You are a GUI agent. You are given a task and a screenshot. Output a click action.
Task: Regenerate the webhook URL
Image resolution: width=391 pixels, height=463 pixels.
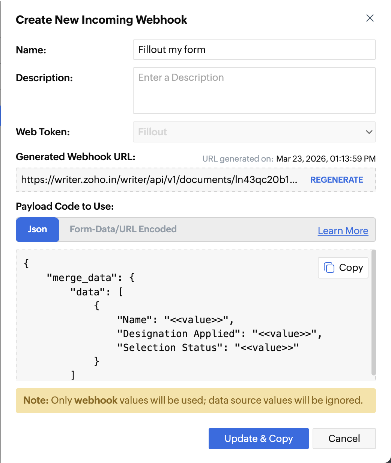tap(337, 180)
